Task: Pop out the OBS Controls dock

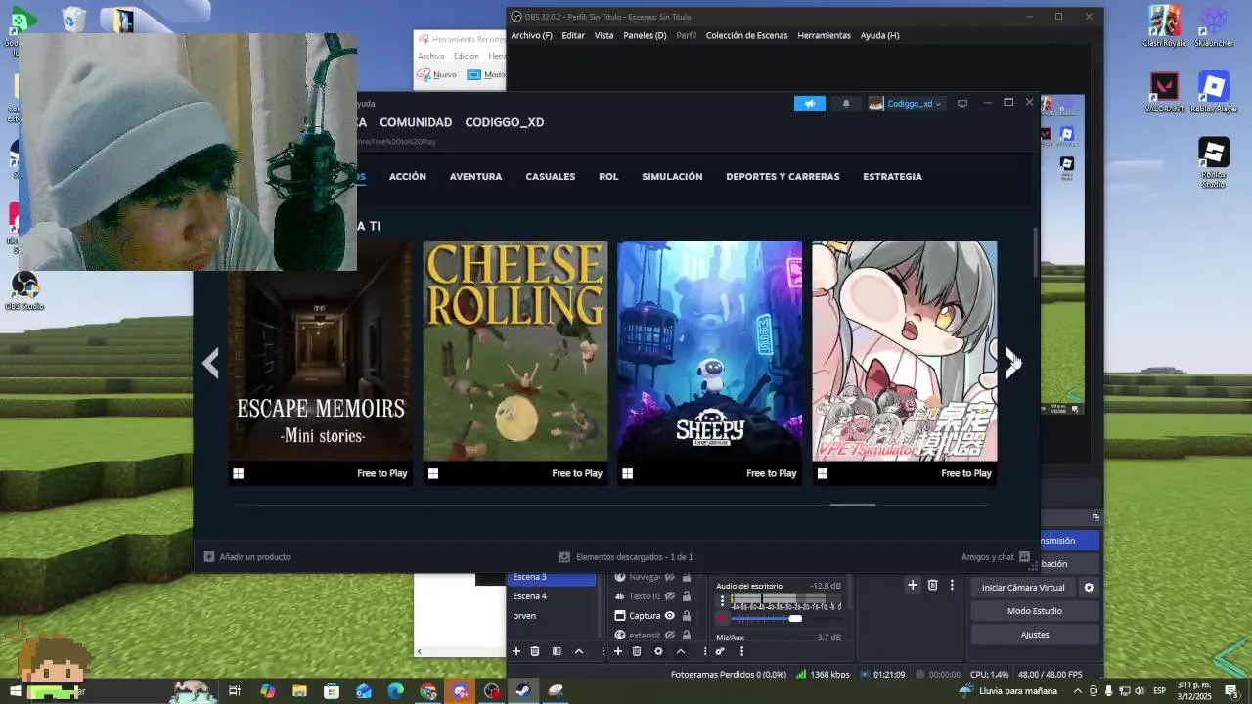Action: click(1095, 517)
